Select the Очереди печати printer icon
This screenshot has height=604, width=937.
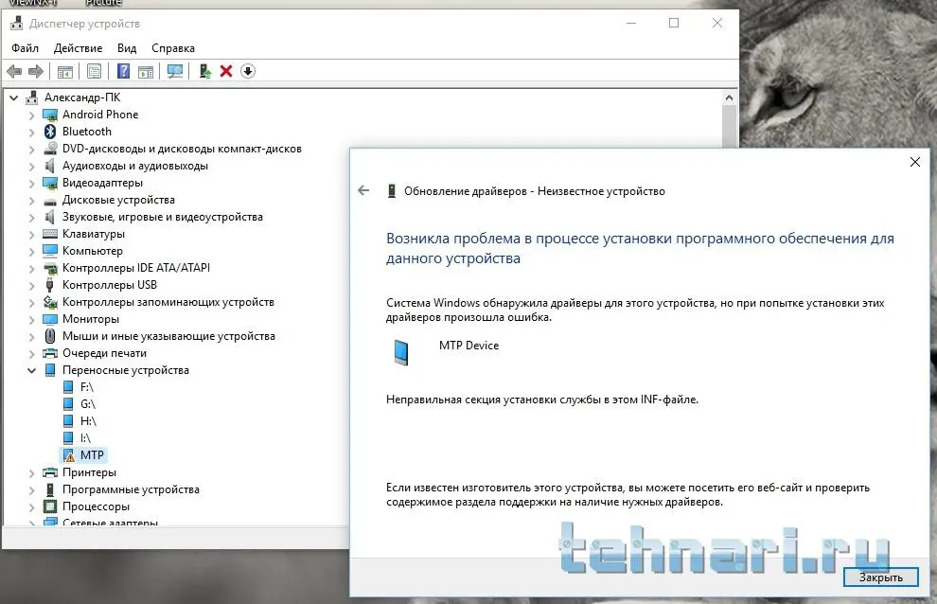pos(50,353)
